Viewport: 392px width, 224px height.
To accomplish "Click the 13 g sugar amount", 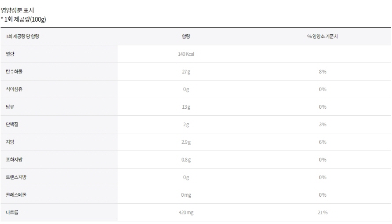I will tap(186, 107).
